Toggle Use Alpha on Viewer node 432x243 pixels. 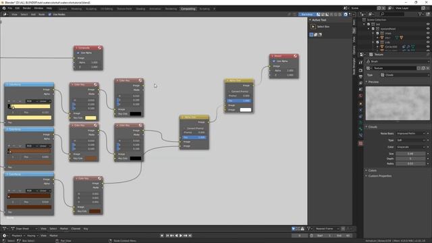(x=274, y=61)
